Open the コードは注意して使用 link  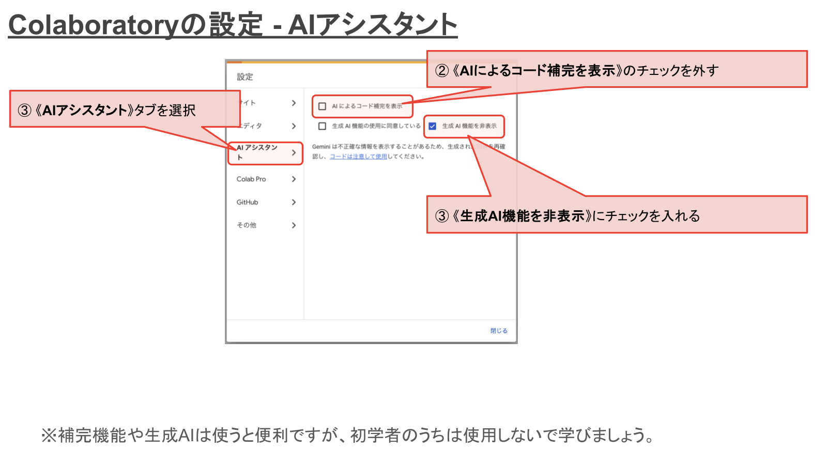click(358, 157)
